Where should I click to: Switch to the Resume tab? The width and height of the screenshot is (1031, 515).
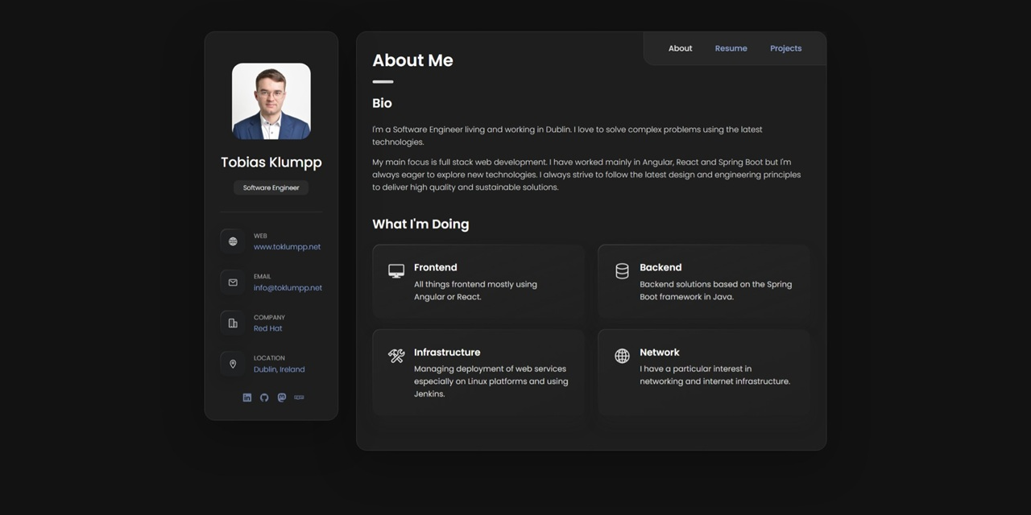(731, 48)
